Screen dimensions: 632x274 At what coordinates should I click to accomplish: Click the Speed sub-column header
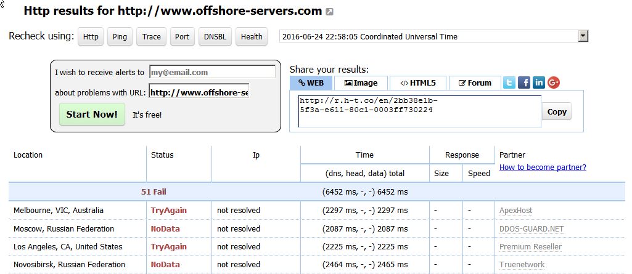(479, 174)
